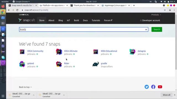Open the About menu item

[x=51, y=20]
